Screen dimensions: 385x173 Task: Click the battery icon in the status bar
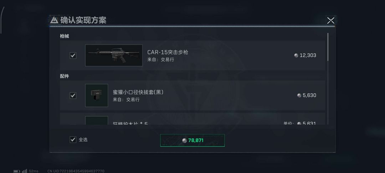(x=16, y=171)
